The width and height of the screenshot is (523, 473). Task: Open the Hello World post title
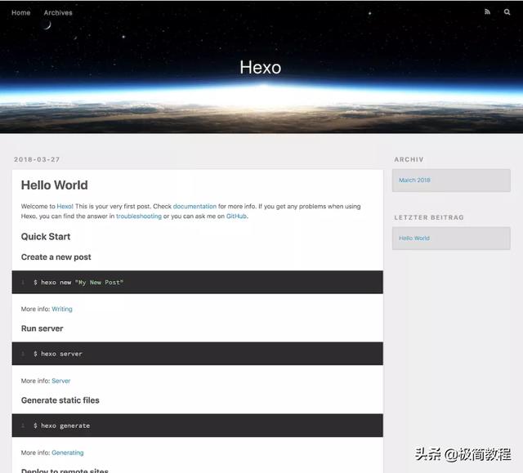pos(55,185)
